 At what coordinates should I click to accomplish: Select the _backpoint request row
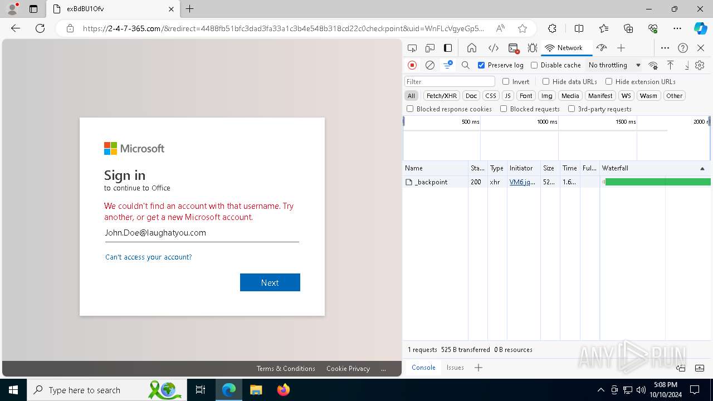coord(557,182)
